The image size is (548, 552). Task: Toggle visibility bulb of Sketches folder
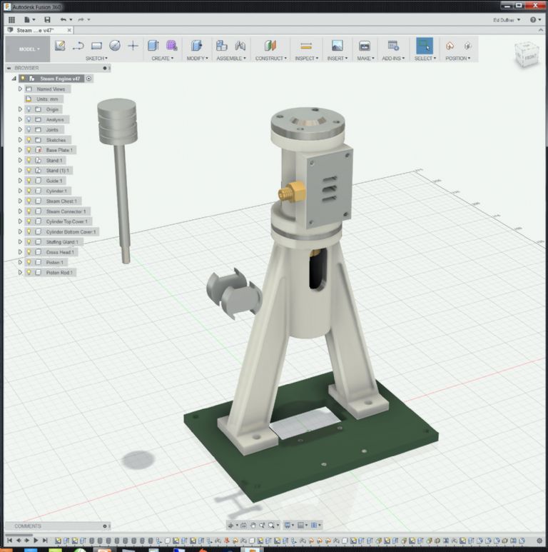[29, 140]
